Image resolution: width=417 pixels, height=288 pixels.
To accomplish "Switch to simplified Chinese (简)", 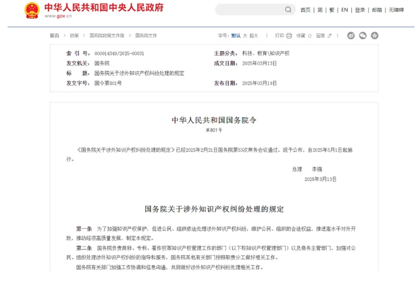I will click(320, 10).
